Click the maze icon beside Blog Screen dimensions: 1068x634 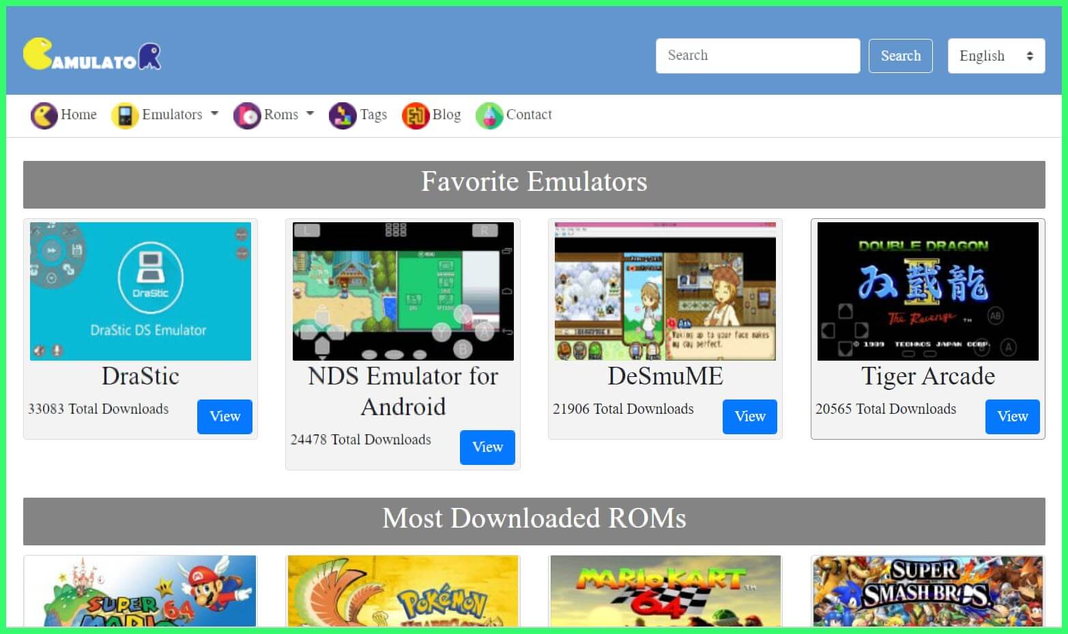(416, 115)
